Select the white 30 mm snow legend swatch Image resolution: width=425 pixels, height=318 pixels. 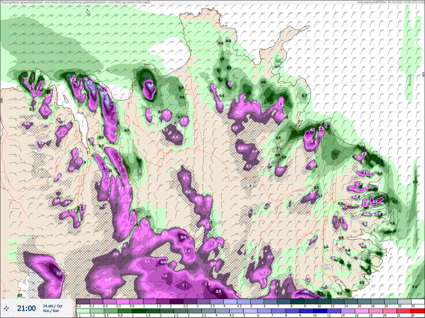tap(417, 301)
